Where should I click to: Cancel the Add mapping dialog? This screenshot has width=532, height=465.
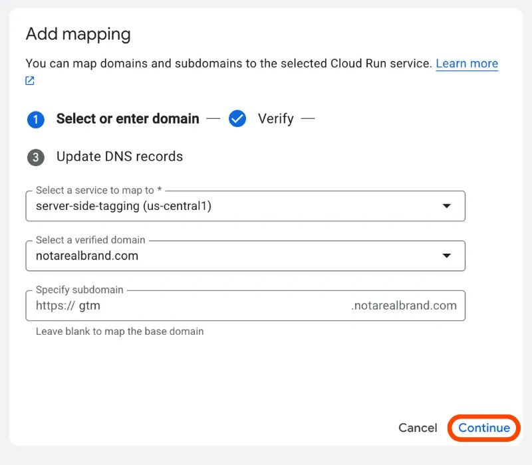pyautogui.click(x=418, y=428)
